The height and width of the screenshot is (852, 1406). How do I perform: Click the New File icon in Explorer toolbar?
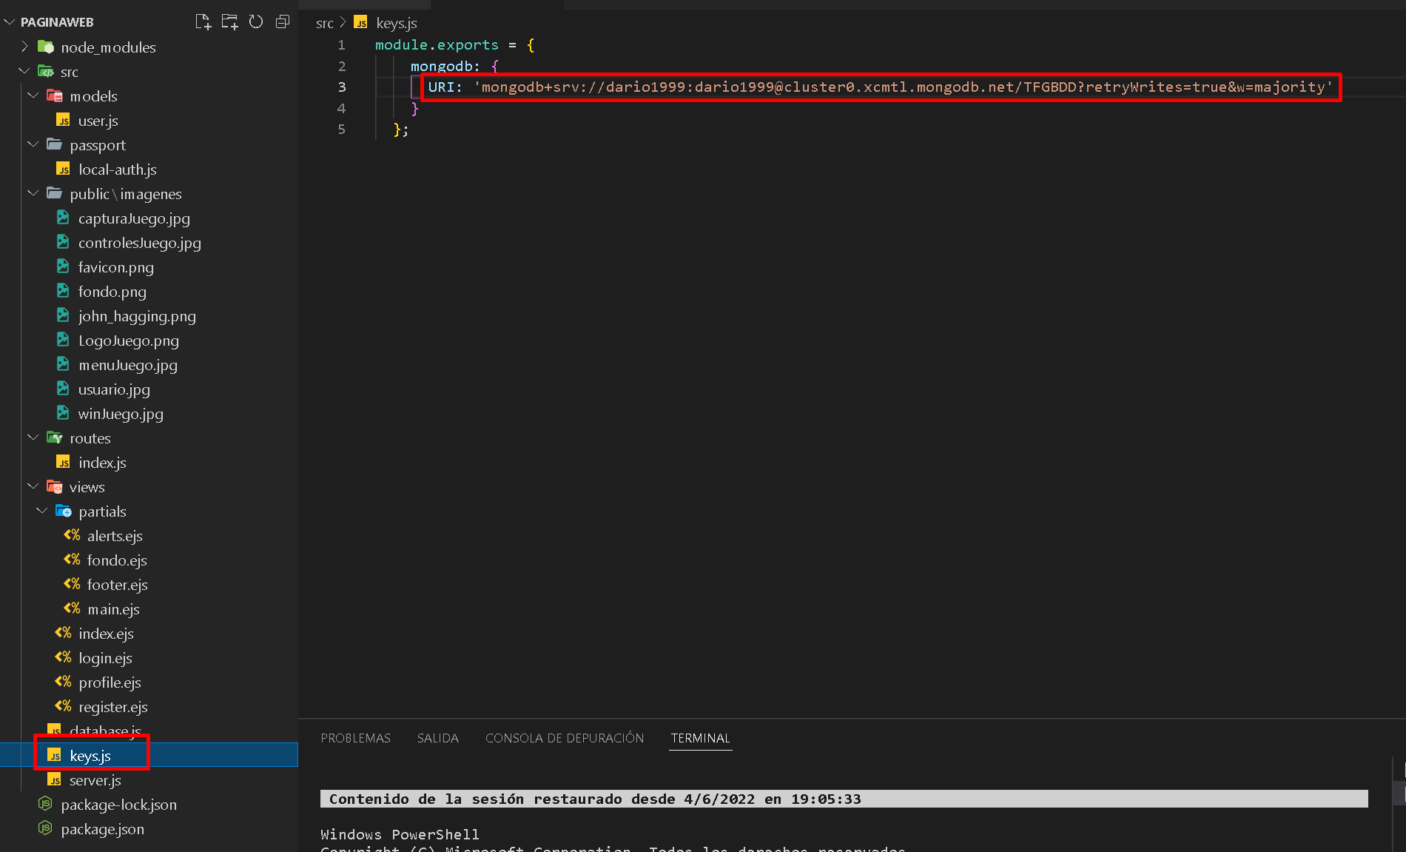[203, 21]
